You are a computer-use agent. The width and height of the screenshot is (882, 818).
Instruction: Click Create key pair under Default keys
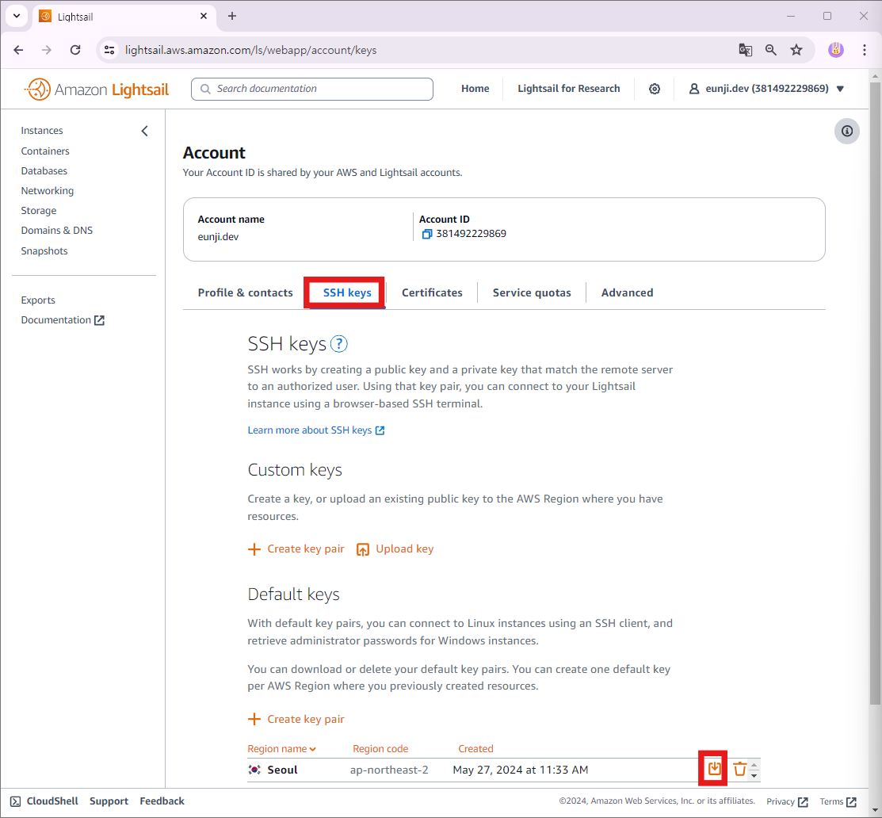[x=305, y=720]
